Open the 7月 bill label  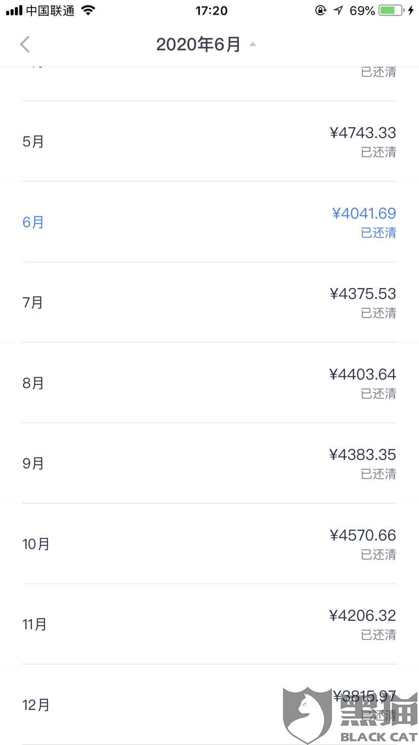coord(33,303)
